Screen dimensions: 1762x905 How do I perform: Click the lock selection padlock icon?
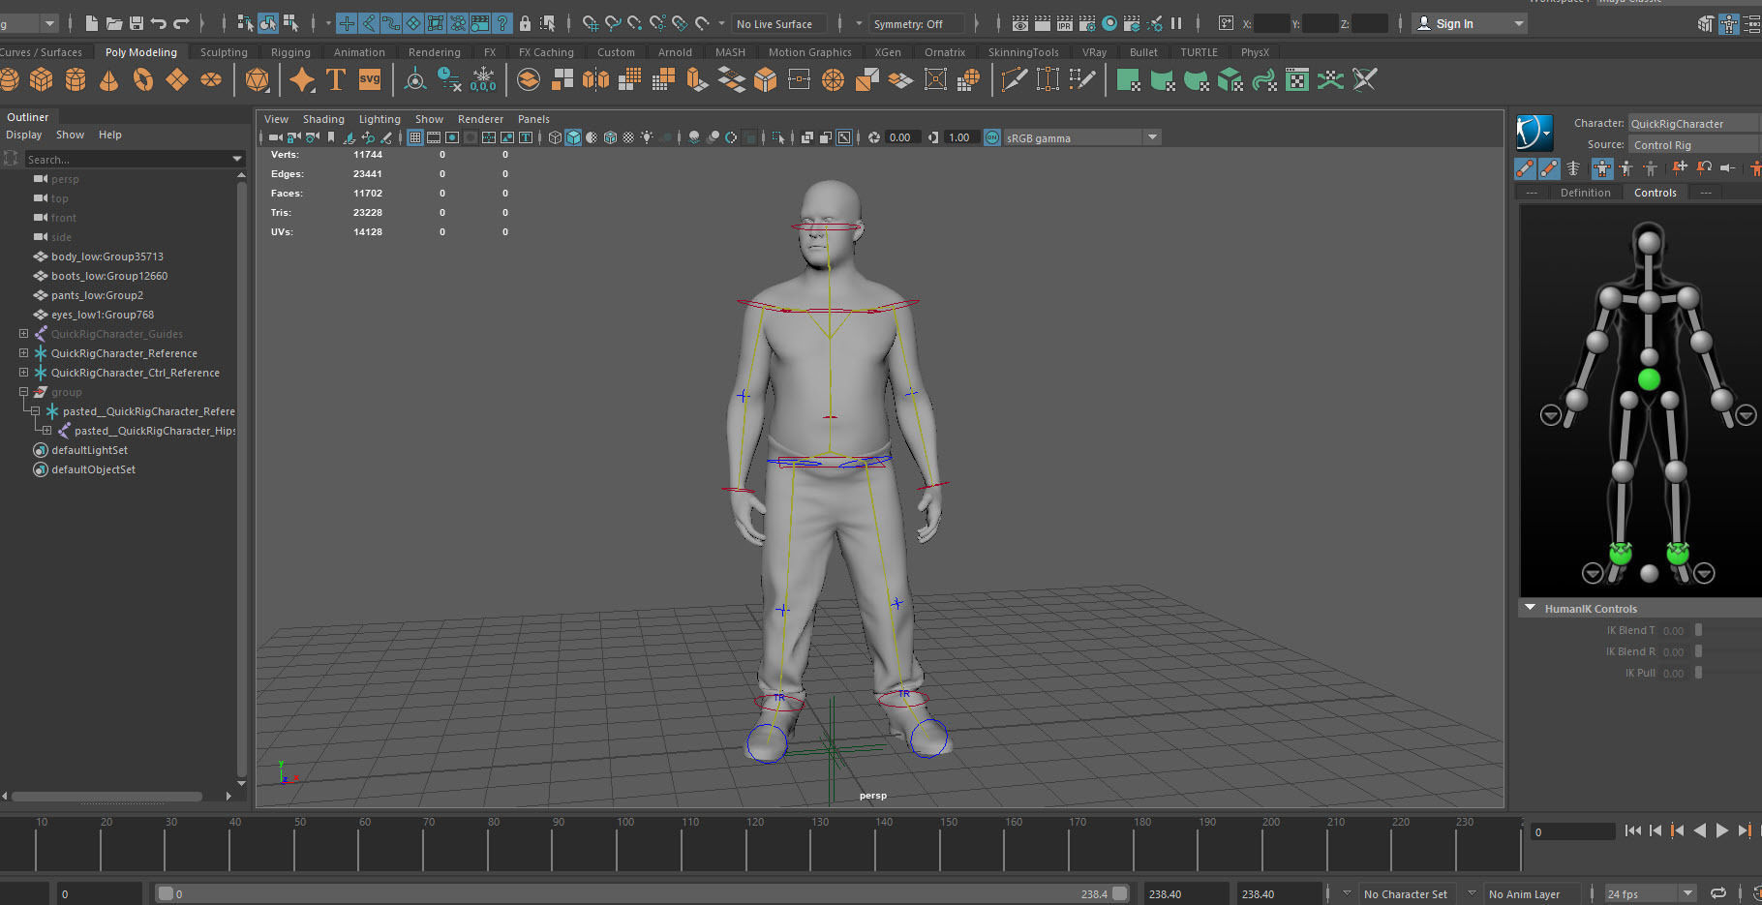click(525, 23)
